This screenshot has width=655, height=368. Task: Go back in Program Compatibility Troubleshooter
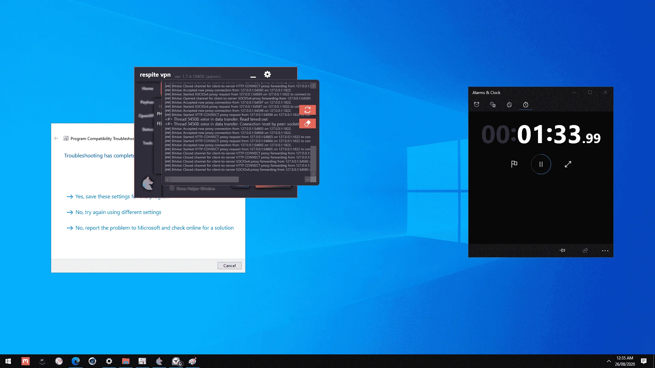coord(56,138)
